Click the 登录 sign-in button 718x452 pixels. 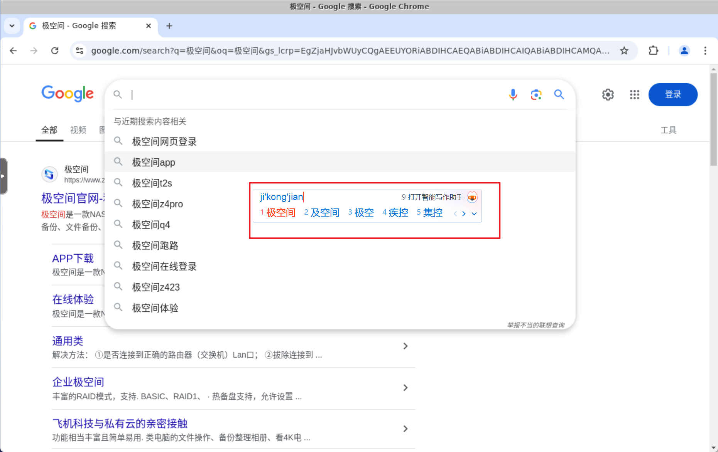(673, 94)
